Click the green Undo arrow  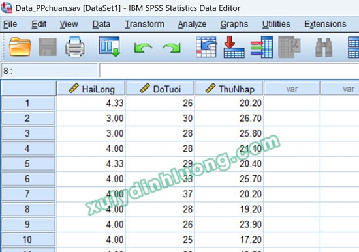pos(144,48)
